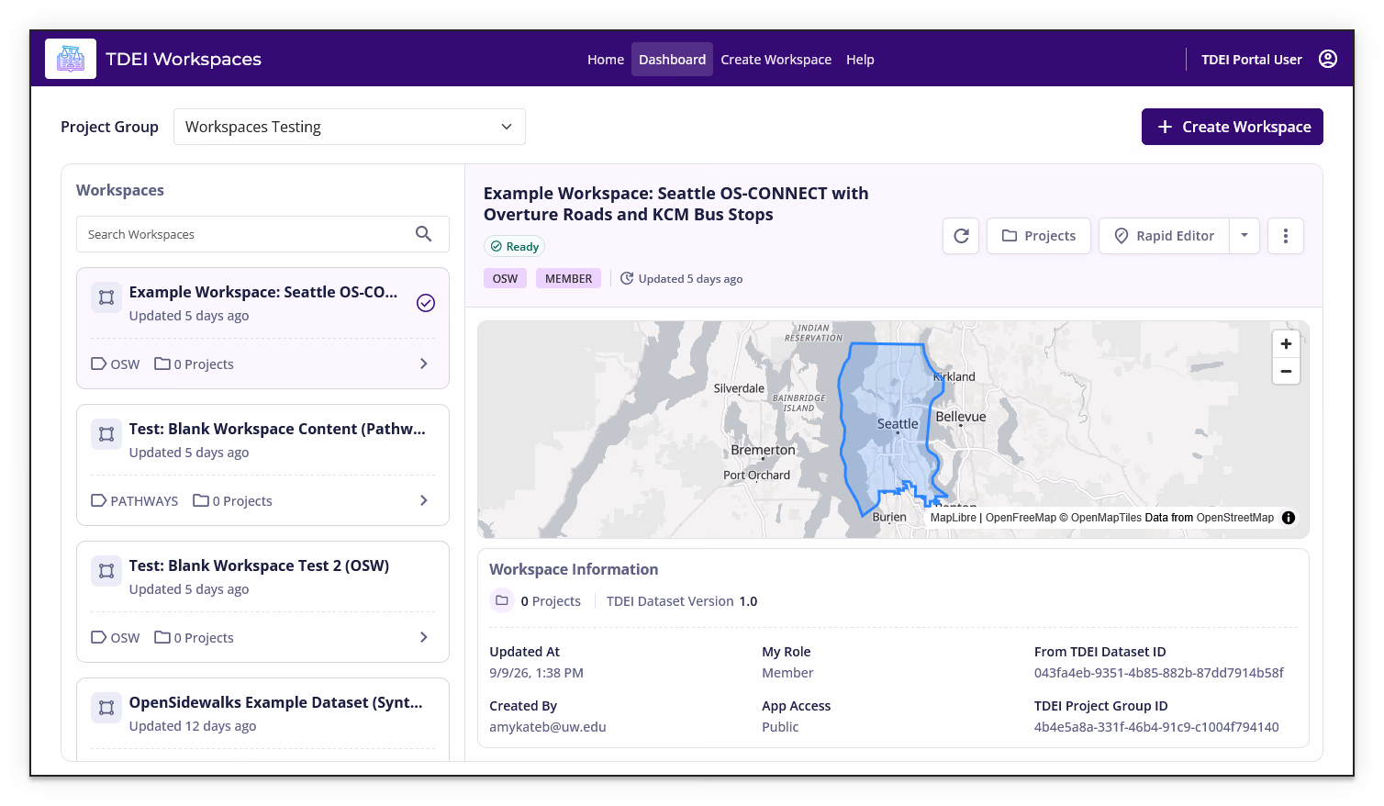This screenshot has width=1384, height=806.
Task: Click the search magnifier icon in Workspaces
Action: coord(423,234)
